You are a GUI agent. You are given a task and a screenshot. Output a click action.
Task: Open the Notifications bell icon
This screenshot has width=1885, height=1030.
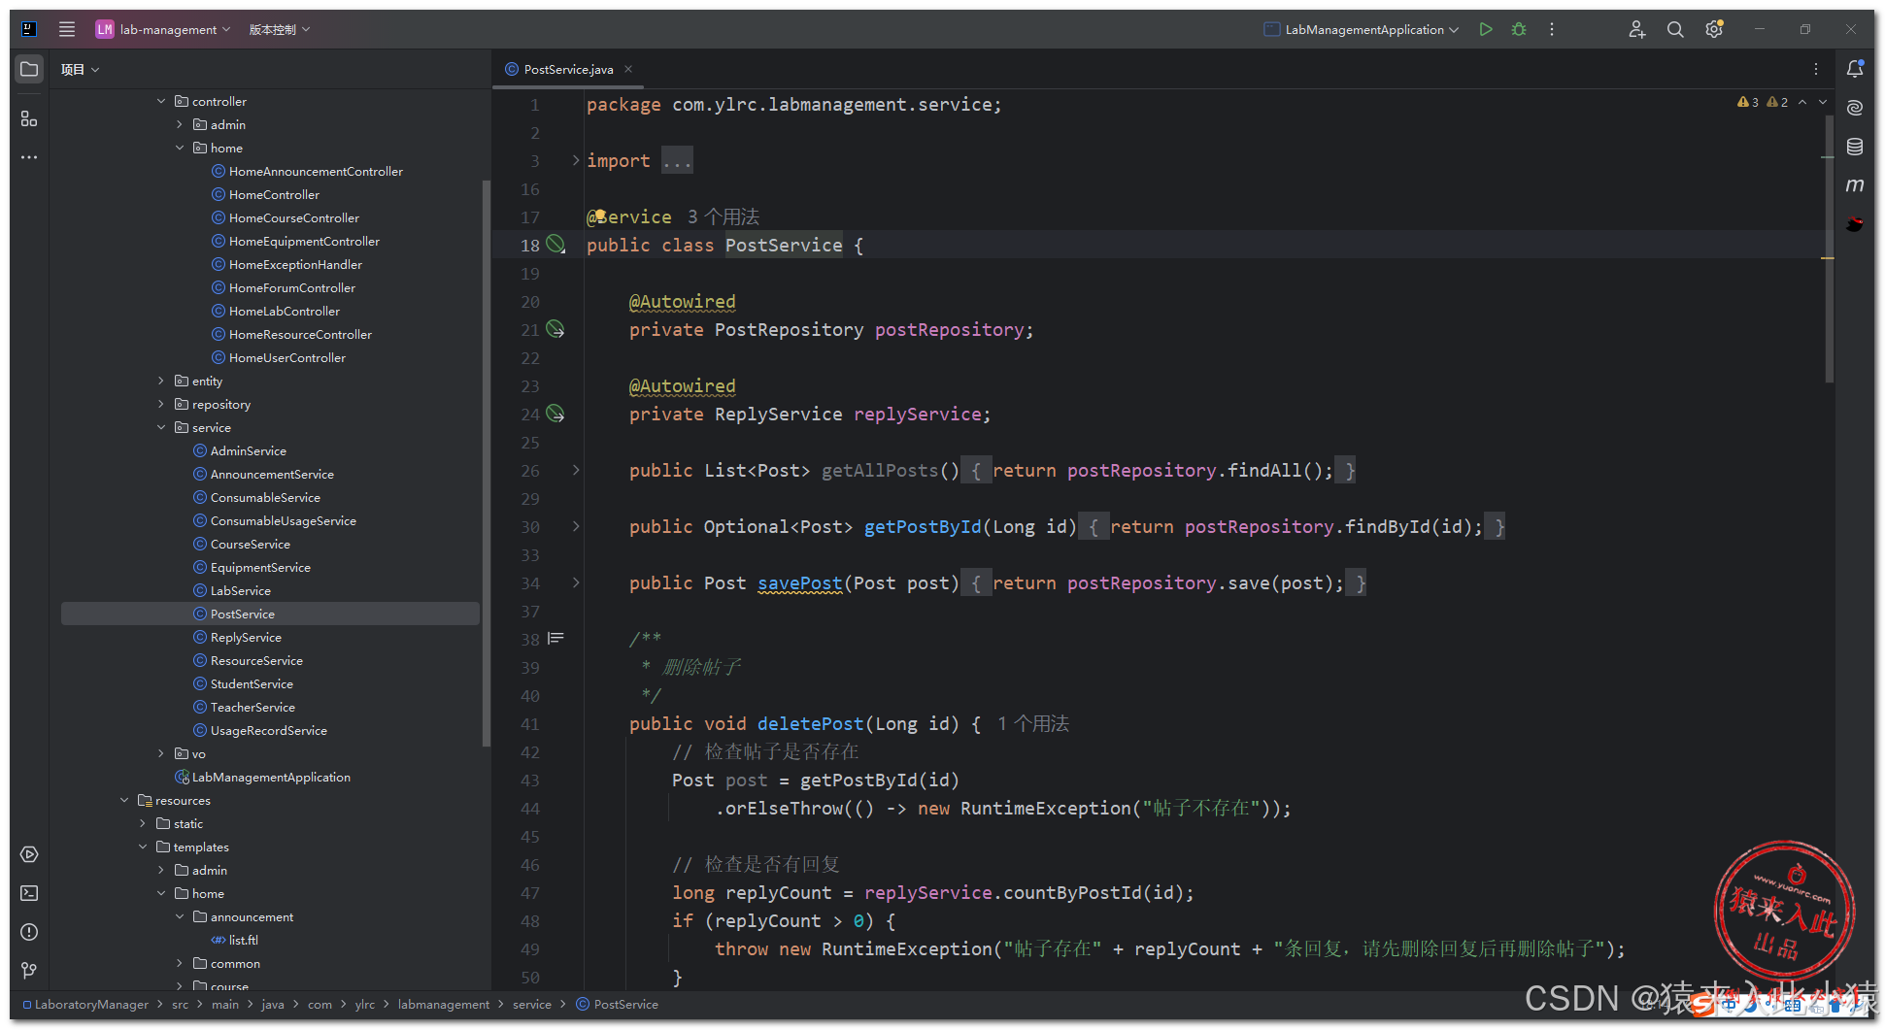tap(1855, 69)
